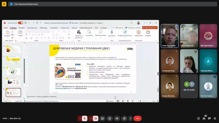Switch to the Анимация ribbon tab
Viewport: 219px width, 123px height.
coord(54,28)
